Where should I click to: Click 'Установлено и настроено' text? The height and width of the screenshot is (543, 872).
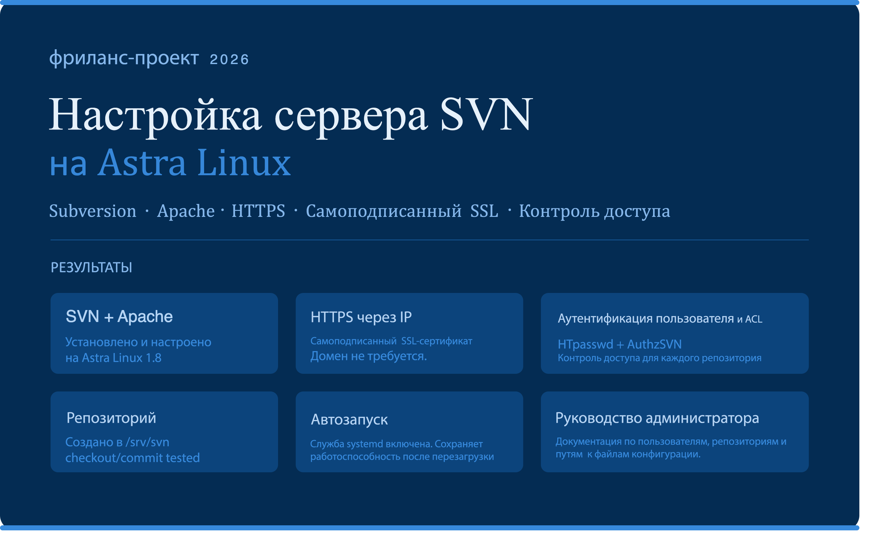pos(138,342)
